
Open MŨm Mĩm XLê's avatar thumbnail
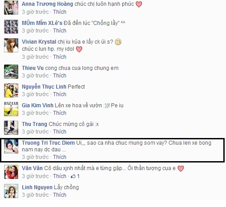tap(11, 27)
